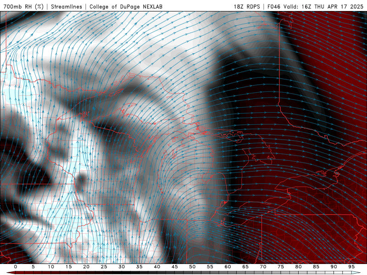Click the "75" colorbar scale label
Viewport: 367px width, 275px height.
[x=281, y=267]
